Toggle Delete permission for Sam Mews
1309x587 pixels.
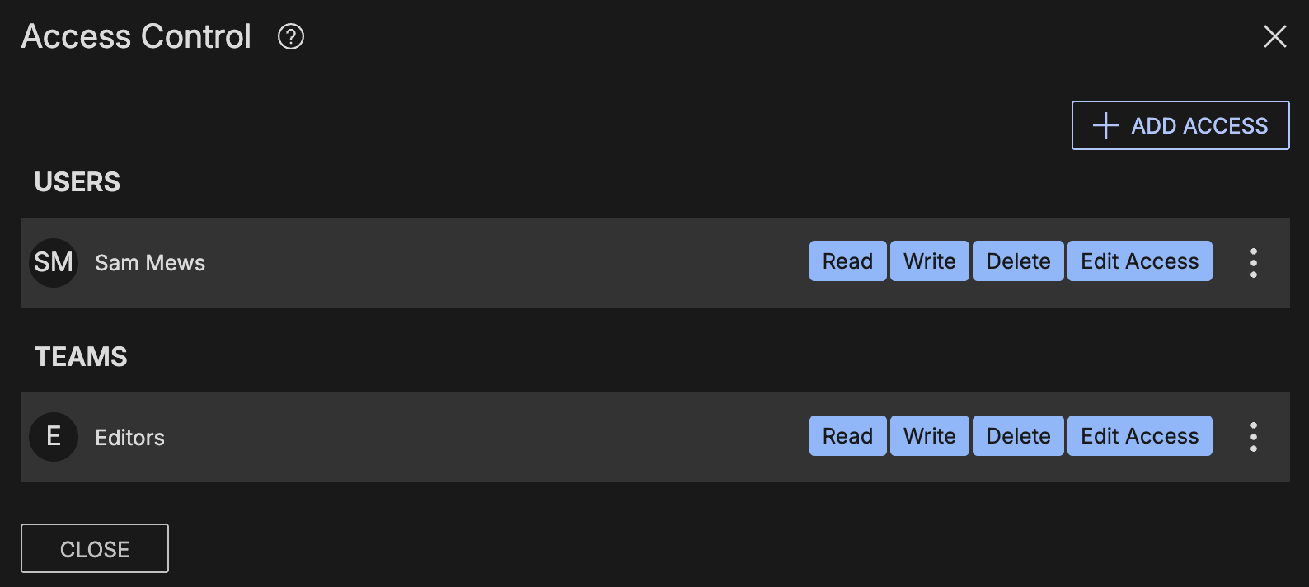click(1018, 261)
